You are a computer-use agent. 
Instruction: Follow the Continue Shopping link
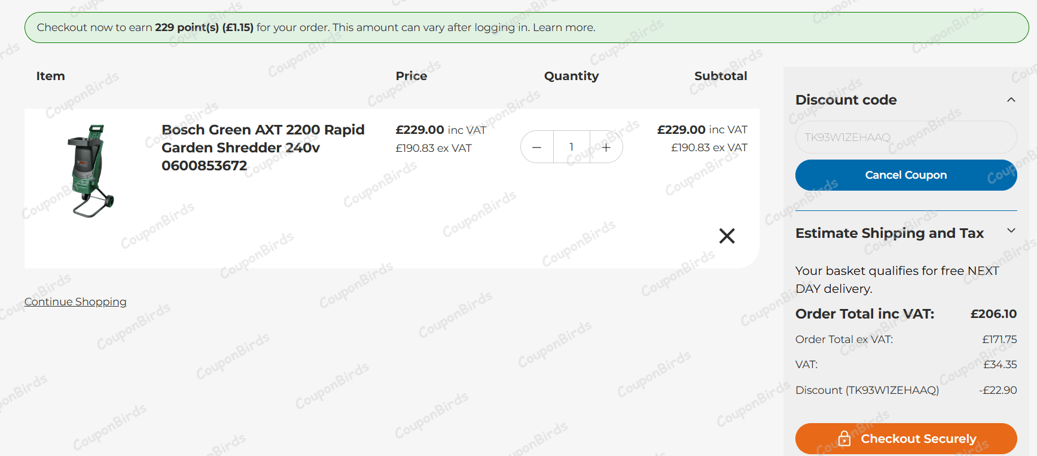pyautogui.click(x=75, y=302)
